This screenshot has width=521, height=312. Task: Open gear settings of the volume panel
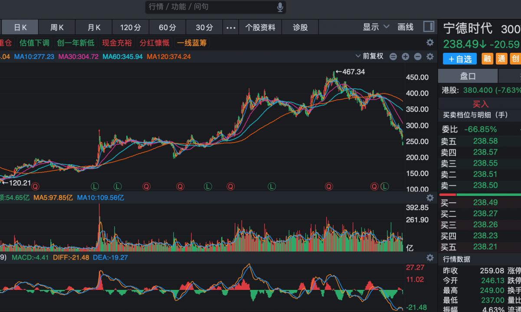pos(430,198)
